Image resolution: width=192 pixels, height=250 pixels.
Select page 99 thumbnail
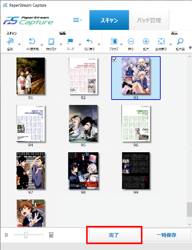(136, 171)
